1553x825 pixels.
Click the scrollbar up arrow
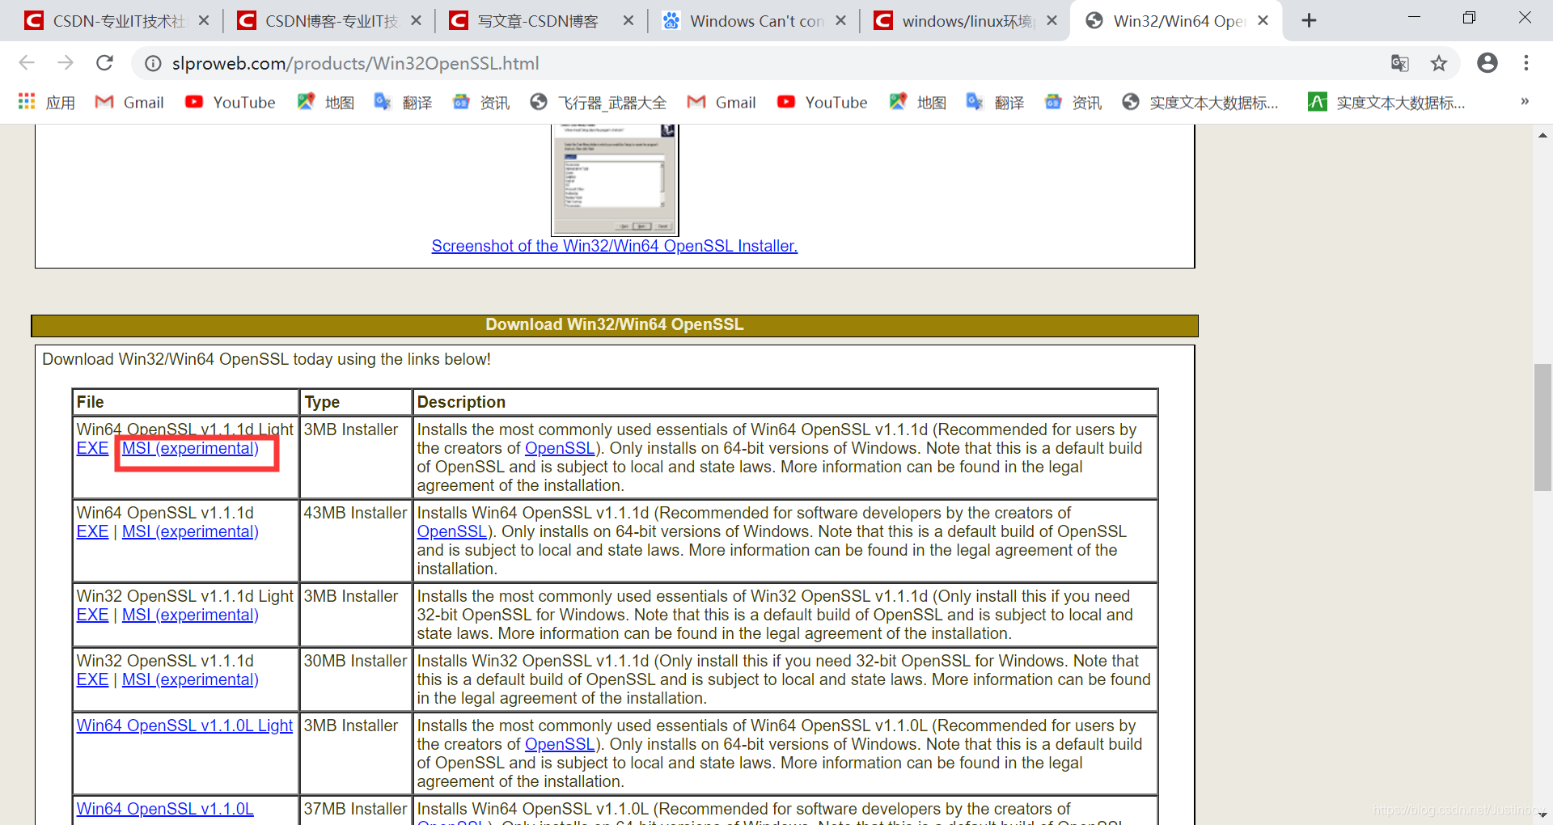tap(1542, 135)
